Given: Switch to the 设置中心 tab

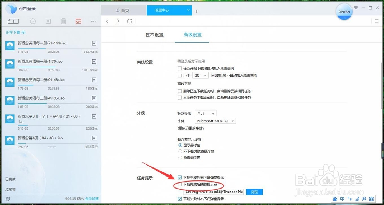Looking at the screenshot, I should (169, 10).
